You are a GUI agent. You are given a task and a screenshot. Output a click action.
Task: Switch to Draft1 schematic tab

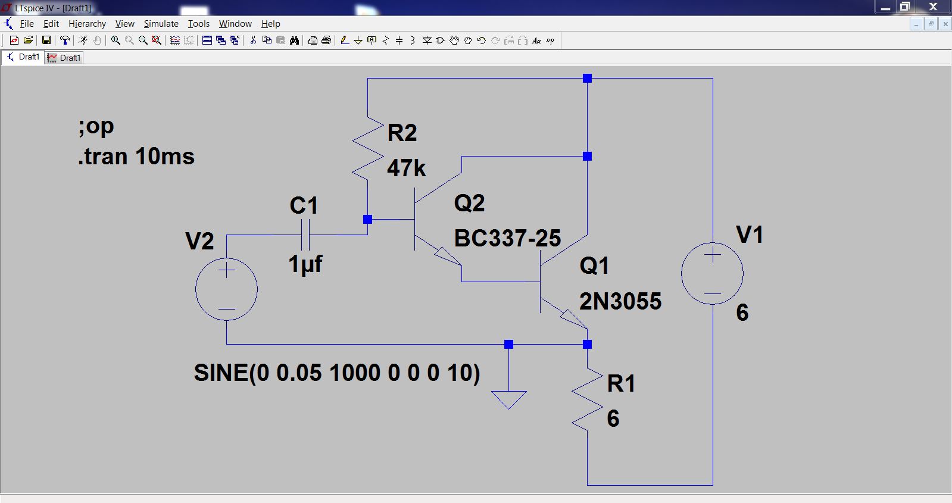(x=23, y=57)
